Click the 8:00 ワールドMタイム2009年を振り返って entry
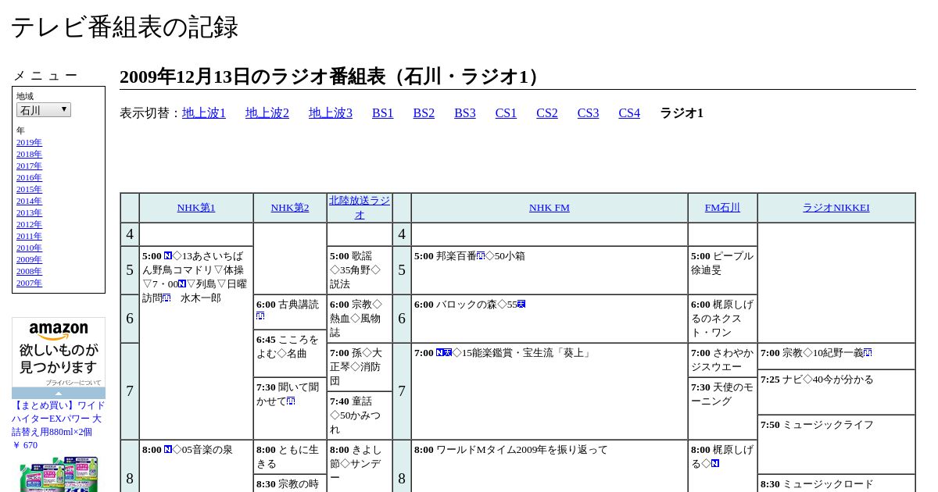 [x=510, y=450]
